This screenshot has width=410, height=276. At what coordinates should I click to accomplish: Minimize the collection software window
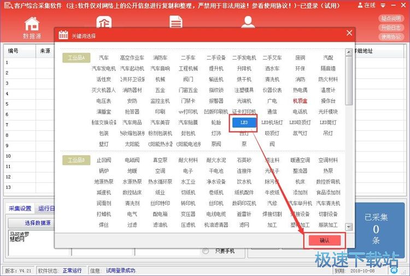(x=394, y=5)
